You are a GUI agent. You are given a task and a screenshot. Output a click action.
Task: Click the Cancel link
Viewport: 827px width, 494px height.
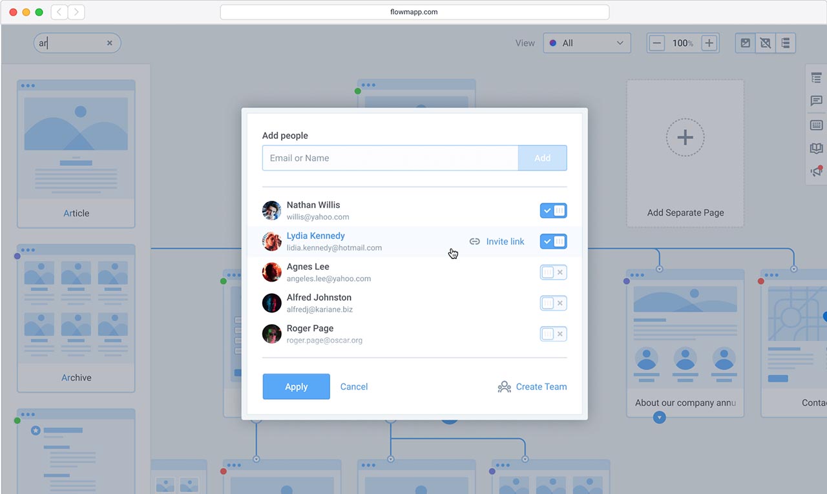point(354,387)
